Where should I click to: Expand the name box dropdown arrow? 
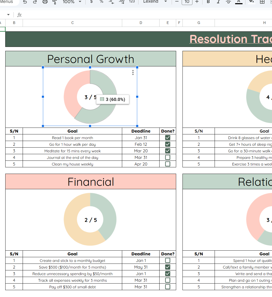pyautogui.click(x=8, y=14)
